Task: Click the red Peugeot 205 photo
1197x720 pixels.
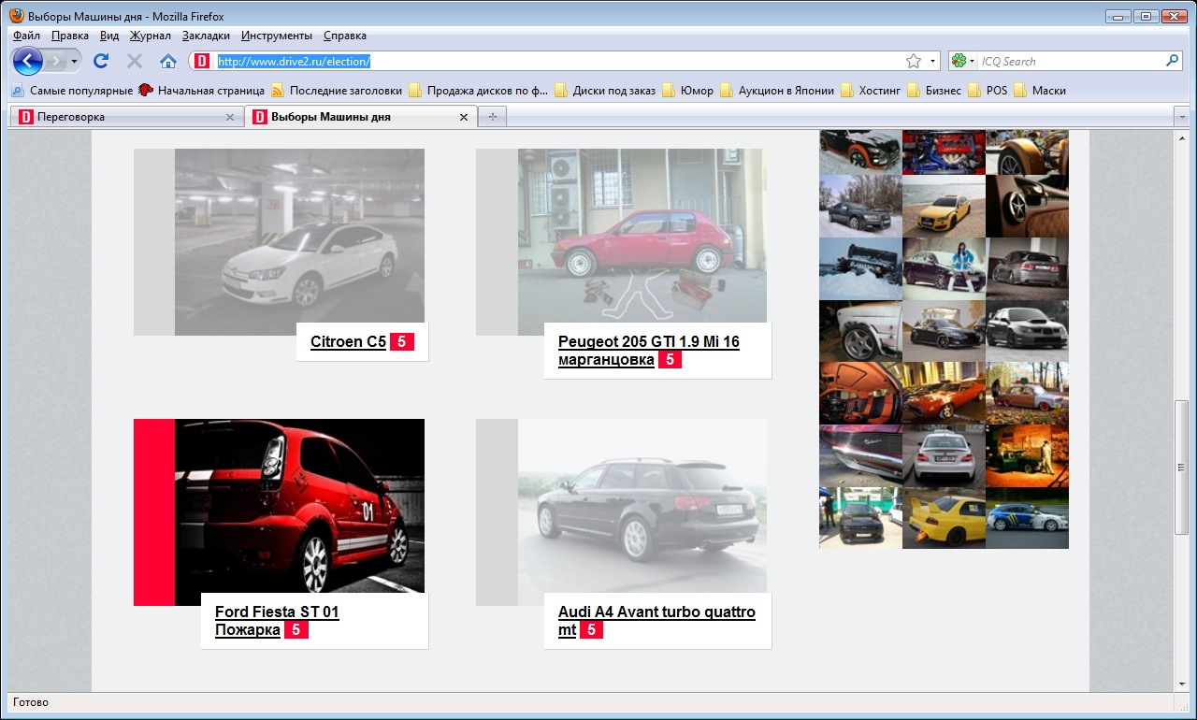Action: tap(642, 236)
